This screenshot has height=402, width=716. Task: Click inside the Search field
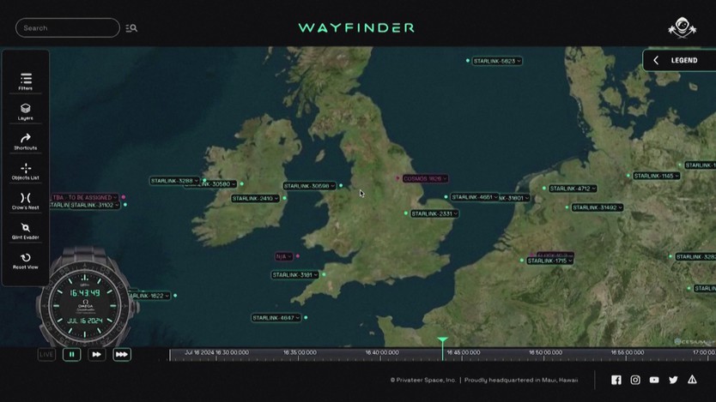click(68, 27)
